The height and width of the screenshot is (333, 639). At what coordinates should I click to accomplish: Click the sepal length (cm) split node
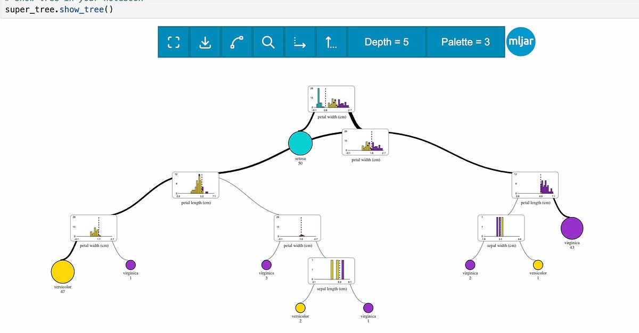pyautogui.click(x=332, y=270)
